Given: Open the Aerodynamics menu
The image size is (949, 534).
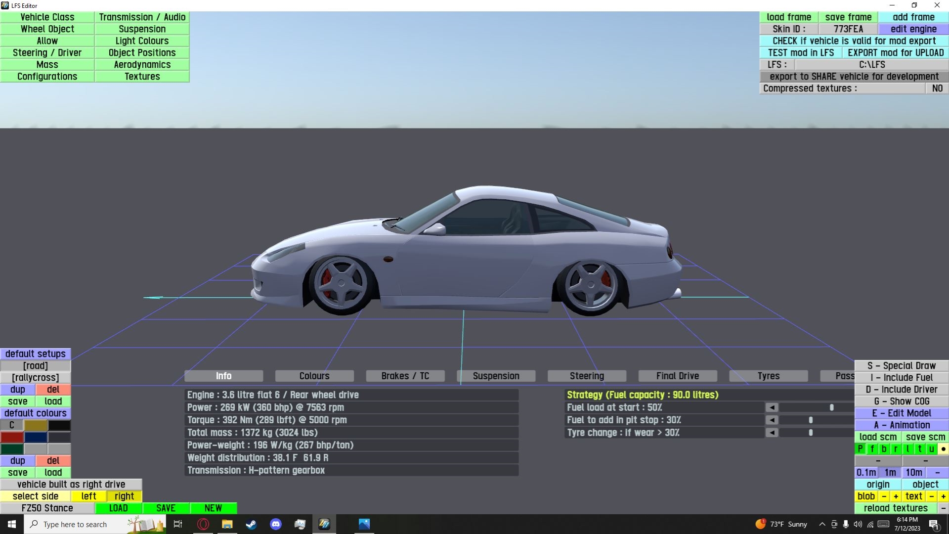Looking at the screenshot, I should [x=142, y=65].
